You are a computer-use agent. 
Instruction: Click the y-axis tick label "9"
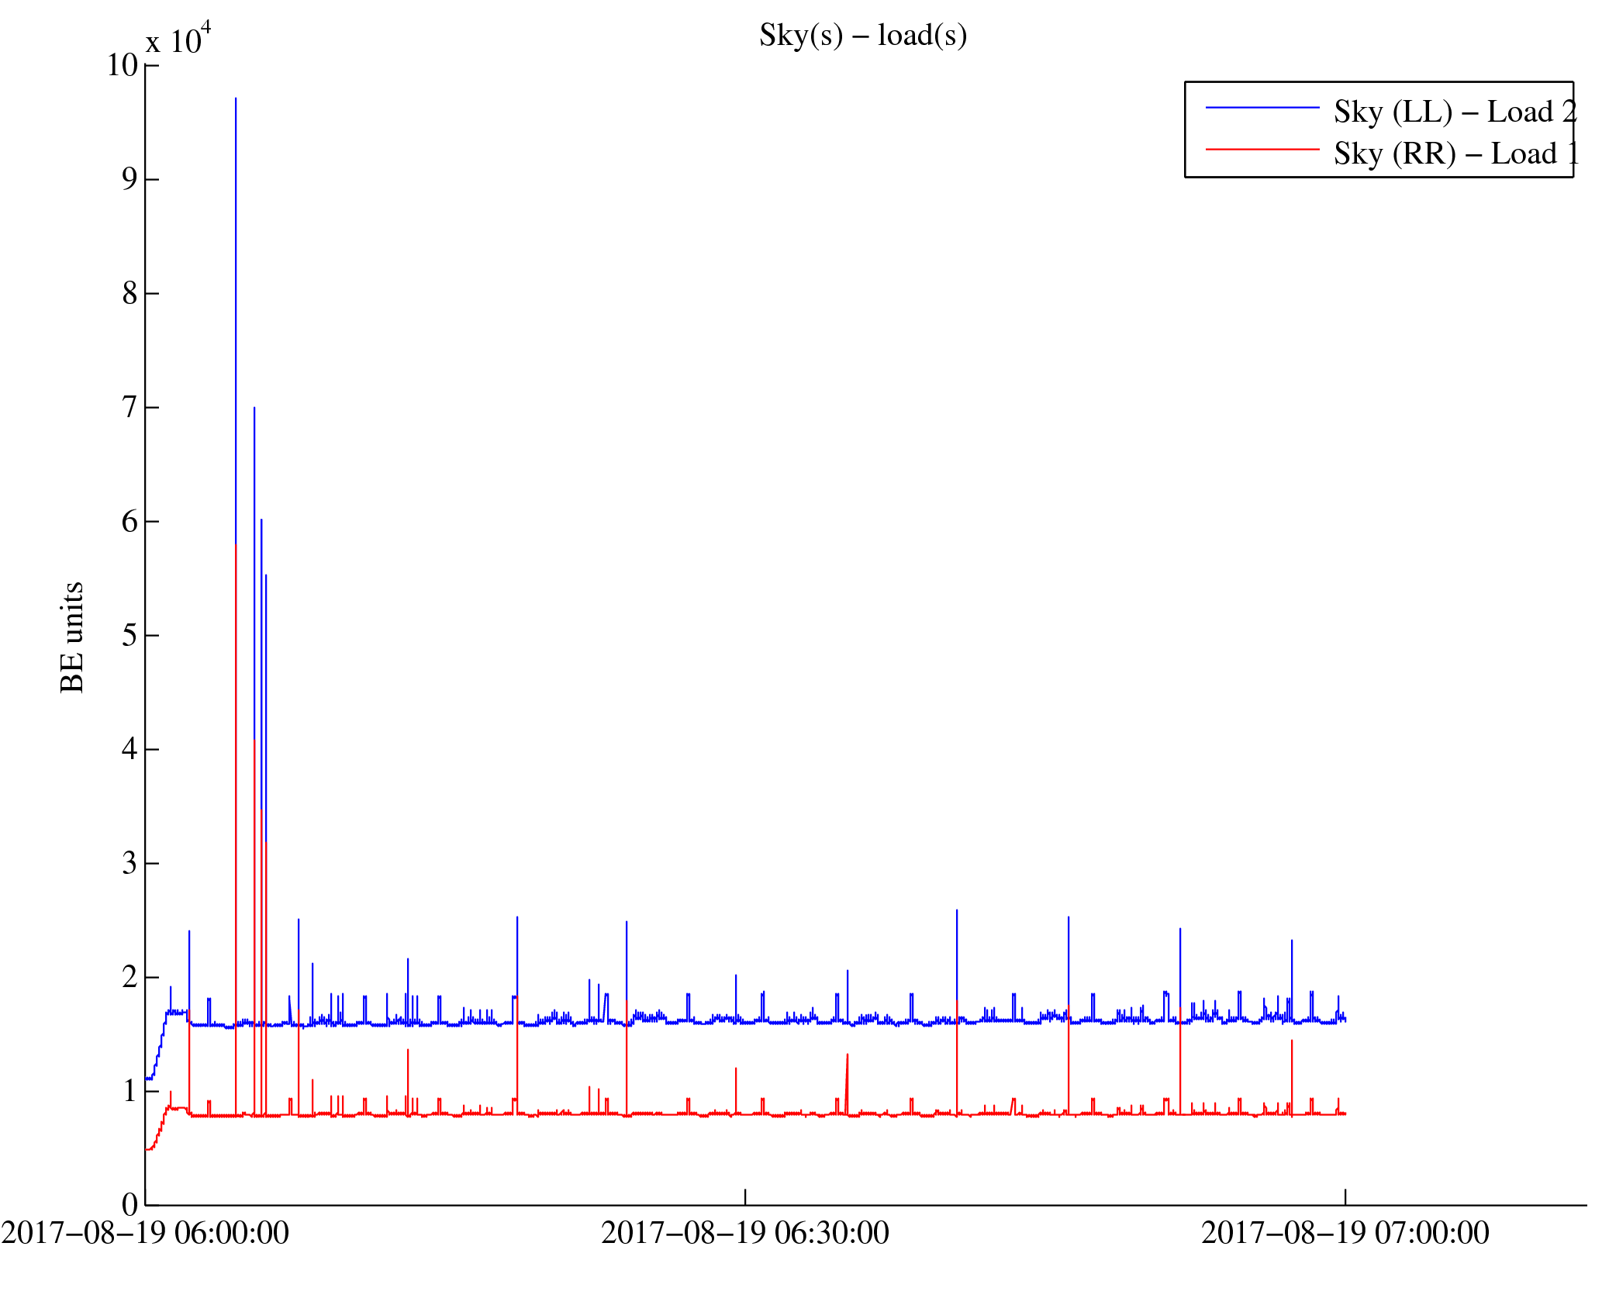129,179
